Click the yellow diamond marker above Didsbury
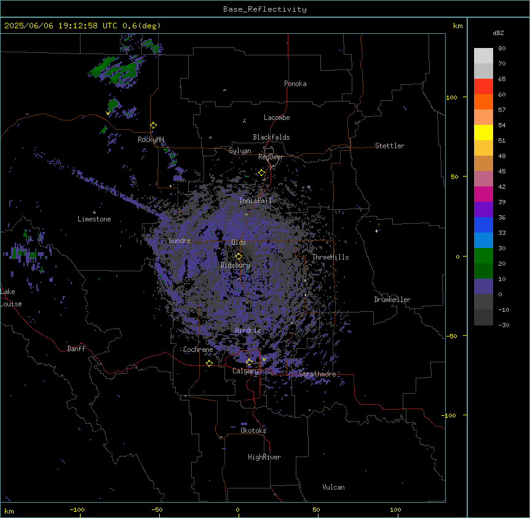Screen dimensions: 530x518 click(239, 256)
